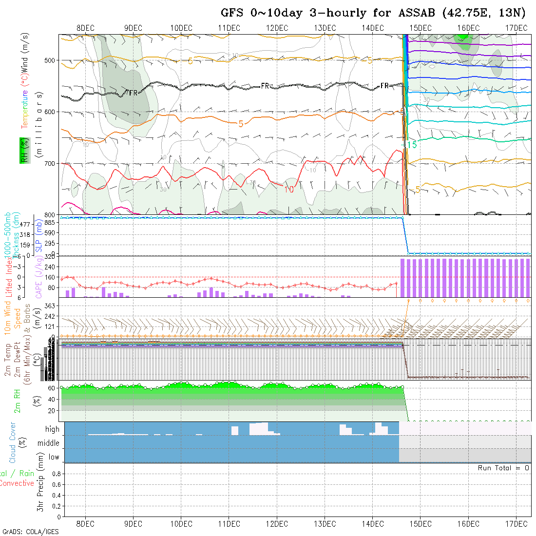The image size is (536, 536).
Task: Click the '15DEC' label on the top axis
Action: coord(421,28)
